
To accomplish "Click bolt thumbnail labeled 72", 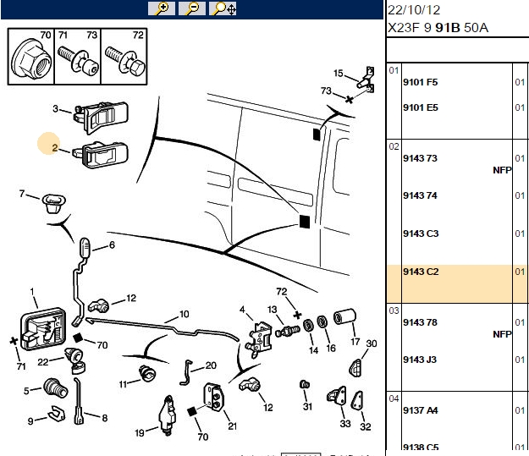I will point(124,57).
